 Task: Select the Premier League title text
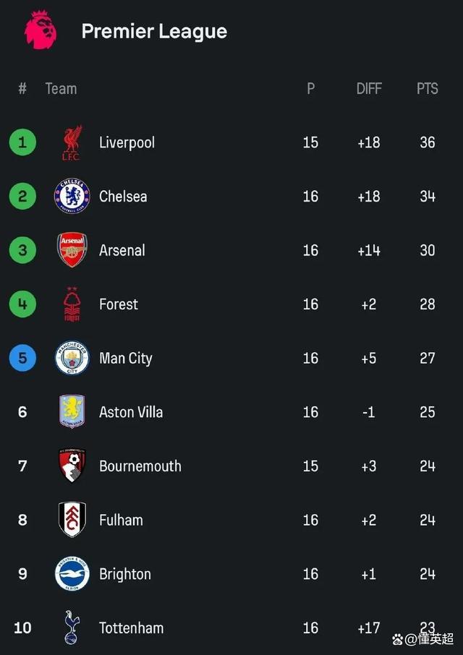154,32
